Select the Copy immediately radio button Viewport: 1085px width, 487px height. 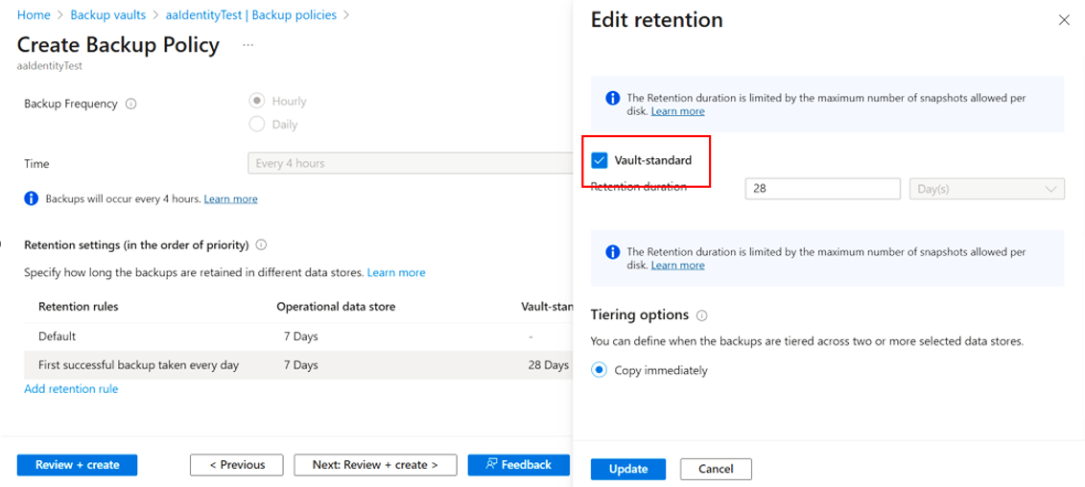[601, 370]
